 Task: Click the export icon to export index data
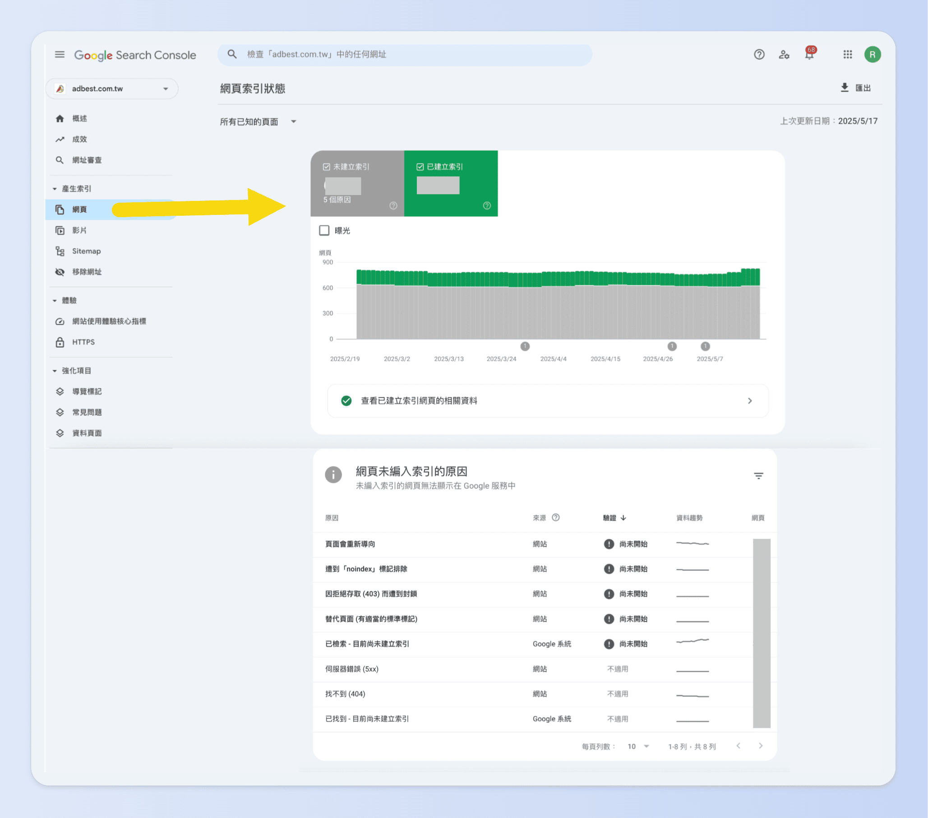(x=845, y=88)
